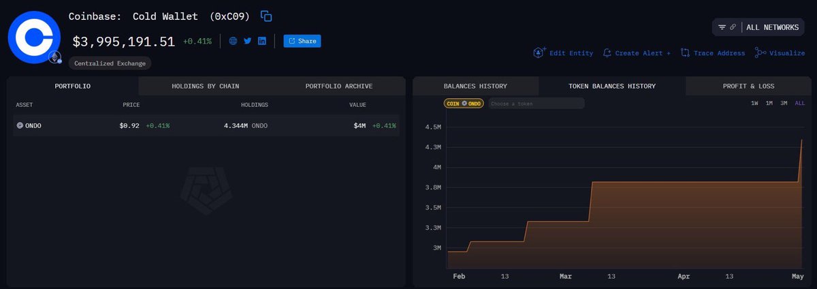Open the Visualize link
Image resolution: width=817 pixels, height=289 pixels.
pos(787,53)
